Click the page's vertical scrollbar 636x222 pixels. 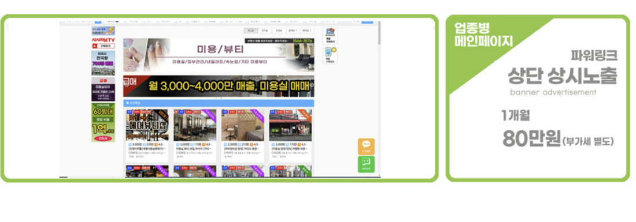click(x=380, y=99)
